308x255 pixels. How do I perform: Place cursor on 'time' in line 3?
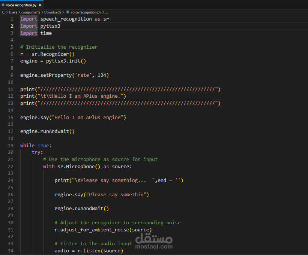tap(46, 33)
